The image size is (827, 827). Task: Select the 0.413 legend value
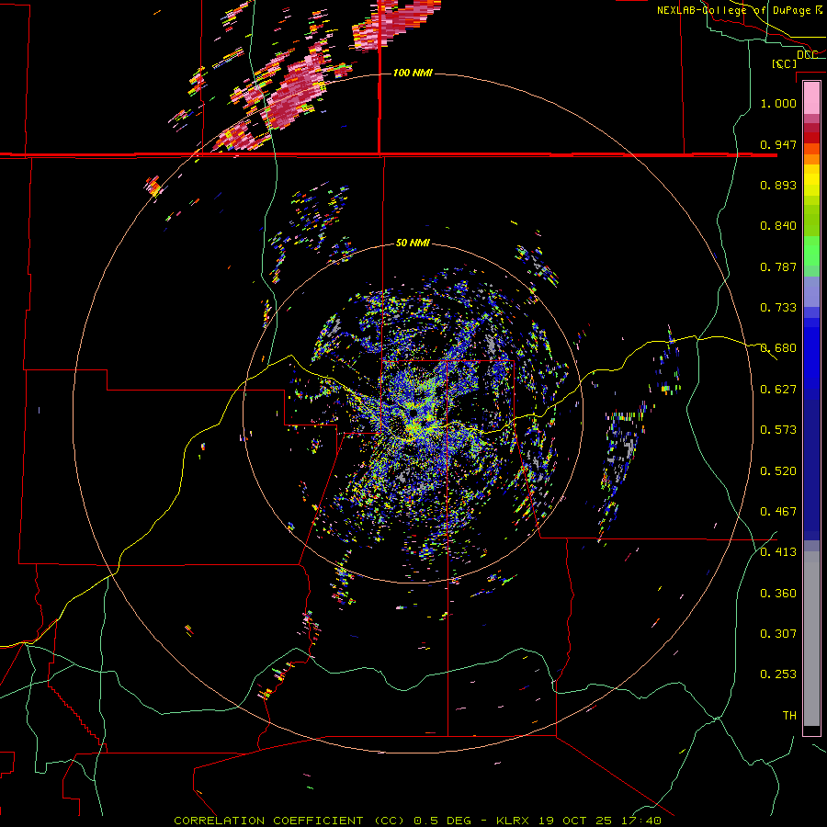tap(778, 552)
